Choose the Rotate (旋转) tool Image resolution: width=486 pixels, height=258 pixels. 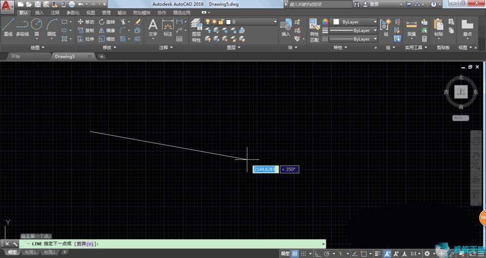[107, 22]
